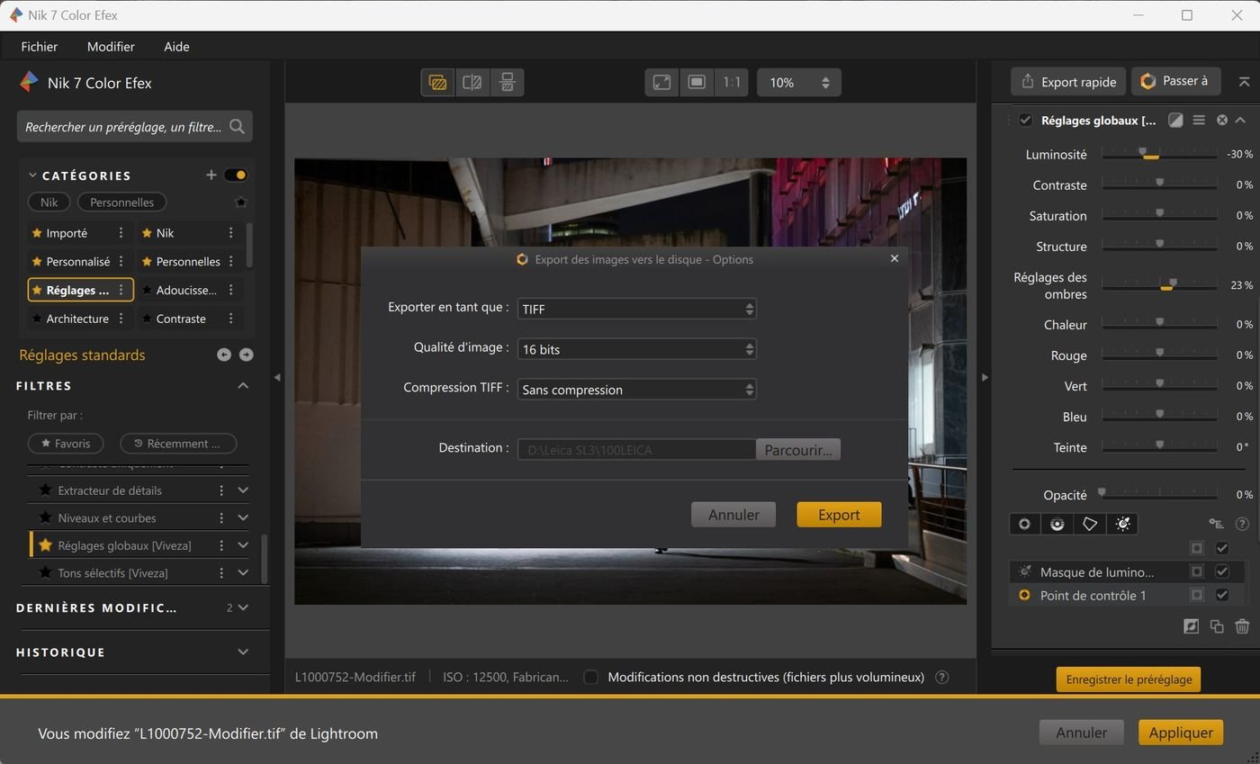This screenshot has height=764, width=1260.
Task: Switch to side-by-side preview view
Action: (507, 82)
